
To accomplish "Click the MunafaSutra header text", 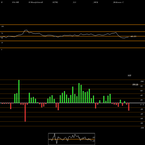I will click(36, 2).
